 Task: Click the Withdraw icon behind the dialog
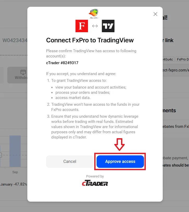pos(23,72)
